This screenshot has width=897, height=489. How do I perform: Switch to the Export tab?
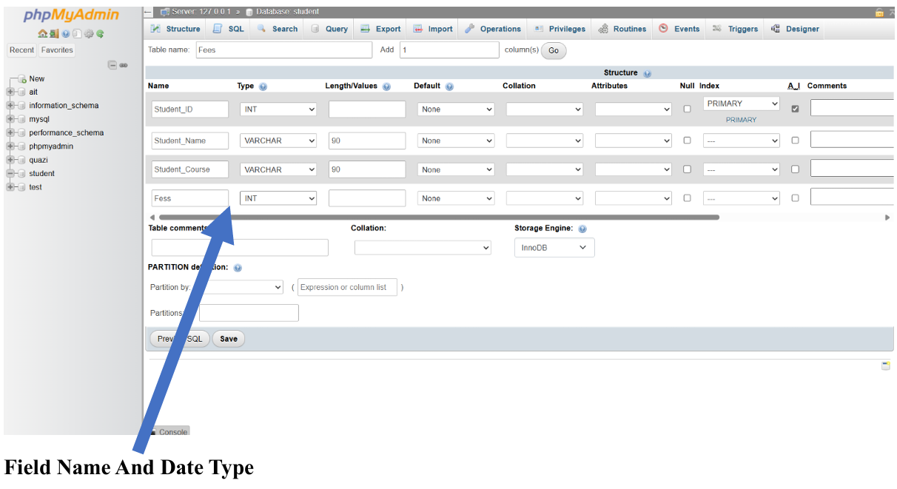380,29
